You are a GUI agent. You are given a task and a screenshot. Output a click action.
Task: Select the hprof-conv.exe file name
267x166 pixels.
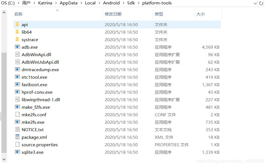pos(37,92)
